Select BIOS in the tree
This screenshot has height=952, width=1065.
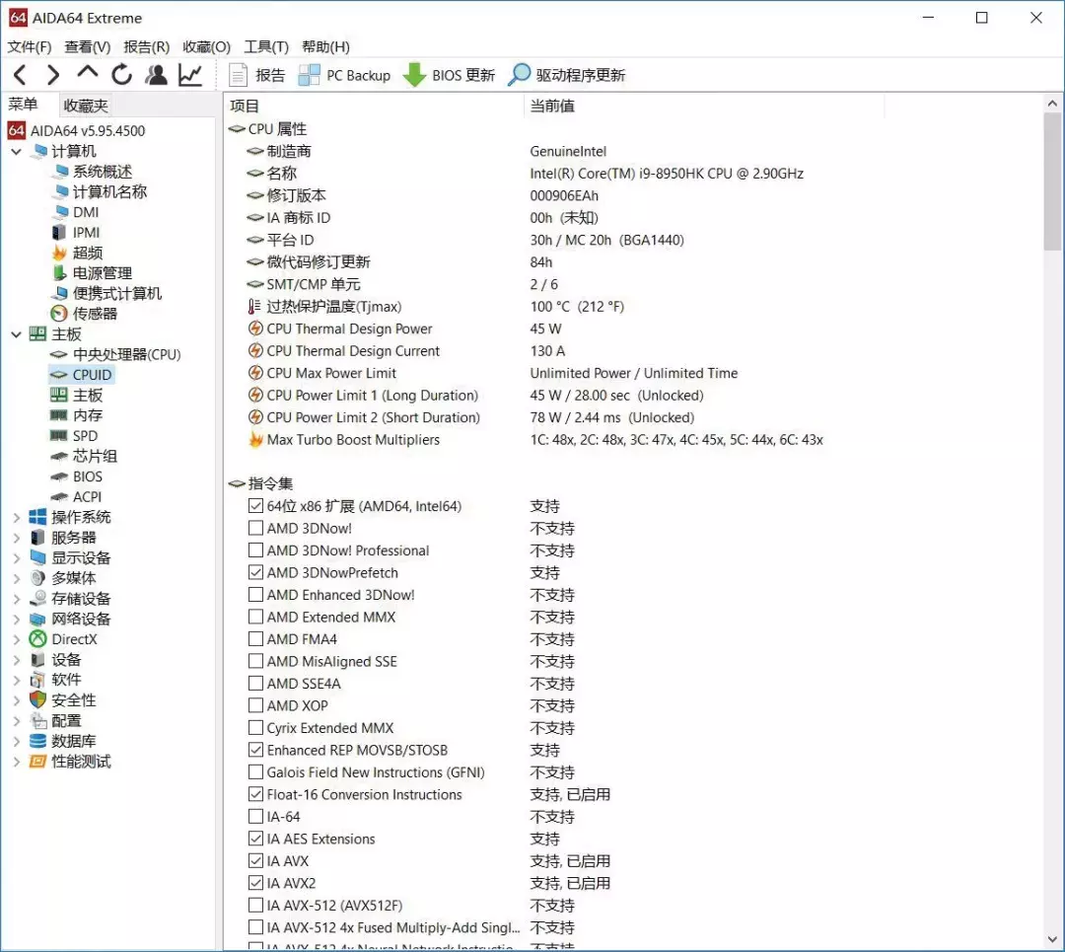88,477
